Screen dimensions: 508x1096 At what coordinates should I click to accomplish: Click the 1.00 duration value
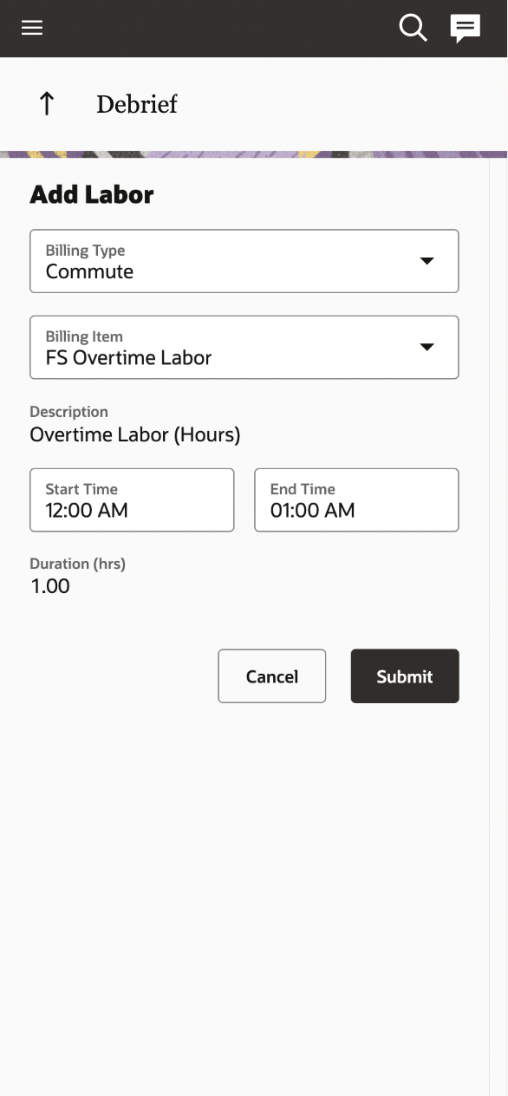50,586
